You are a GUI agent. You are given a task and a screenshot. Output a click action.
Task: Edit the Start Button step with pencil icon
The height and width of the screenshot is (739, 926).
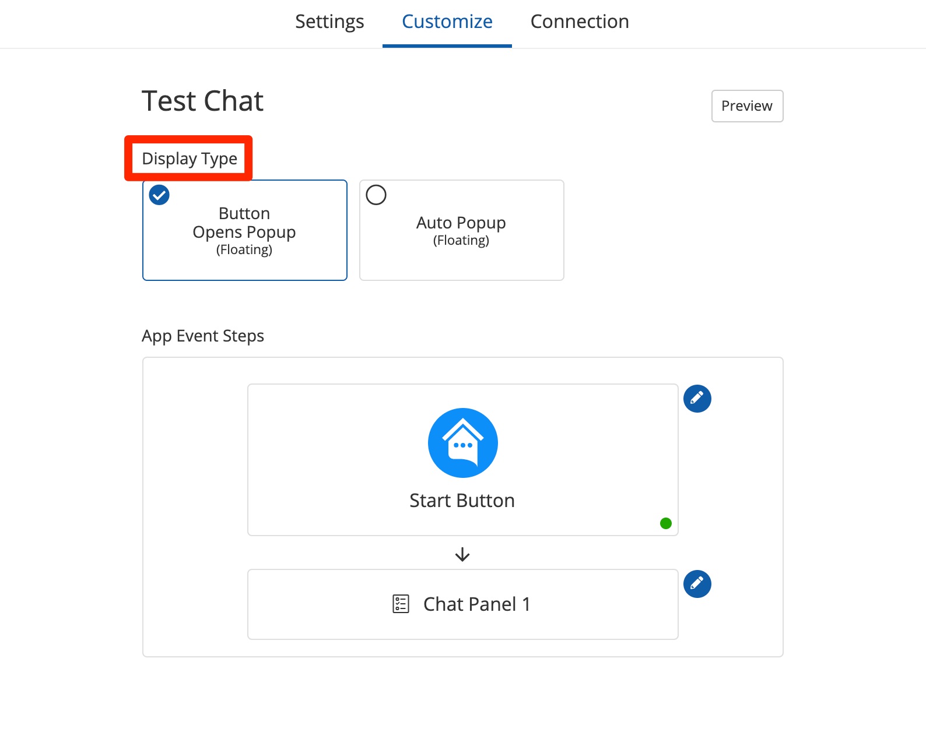point(697,399)
